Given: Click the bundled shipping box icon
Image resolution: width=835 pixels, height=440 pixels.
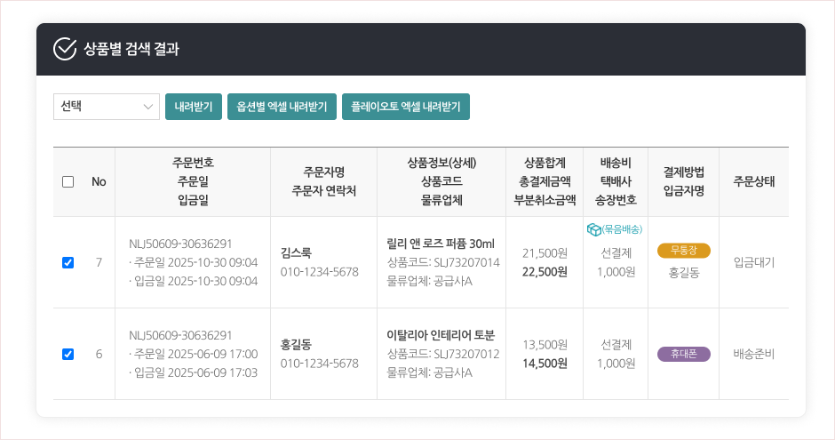Looking at the screenshot, I should click(594, 229).
